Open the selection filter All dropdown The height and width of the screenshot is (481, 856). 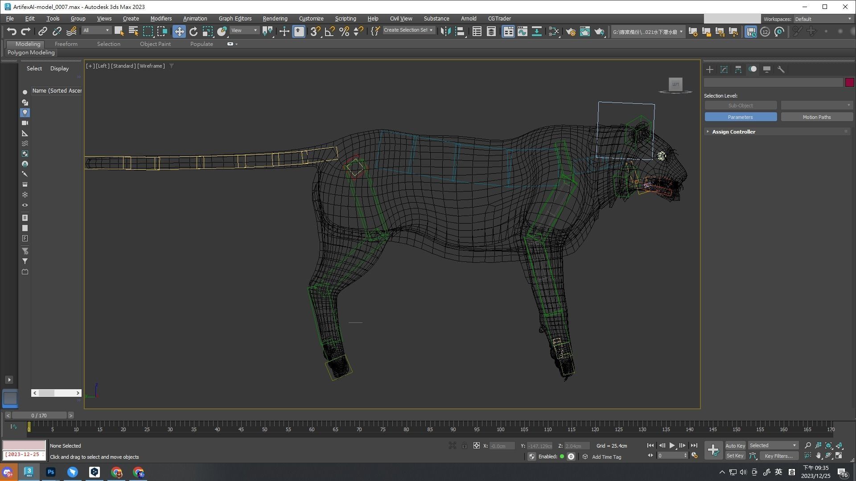coord(96,30)
